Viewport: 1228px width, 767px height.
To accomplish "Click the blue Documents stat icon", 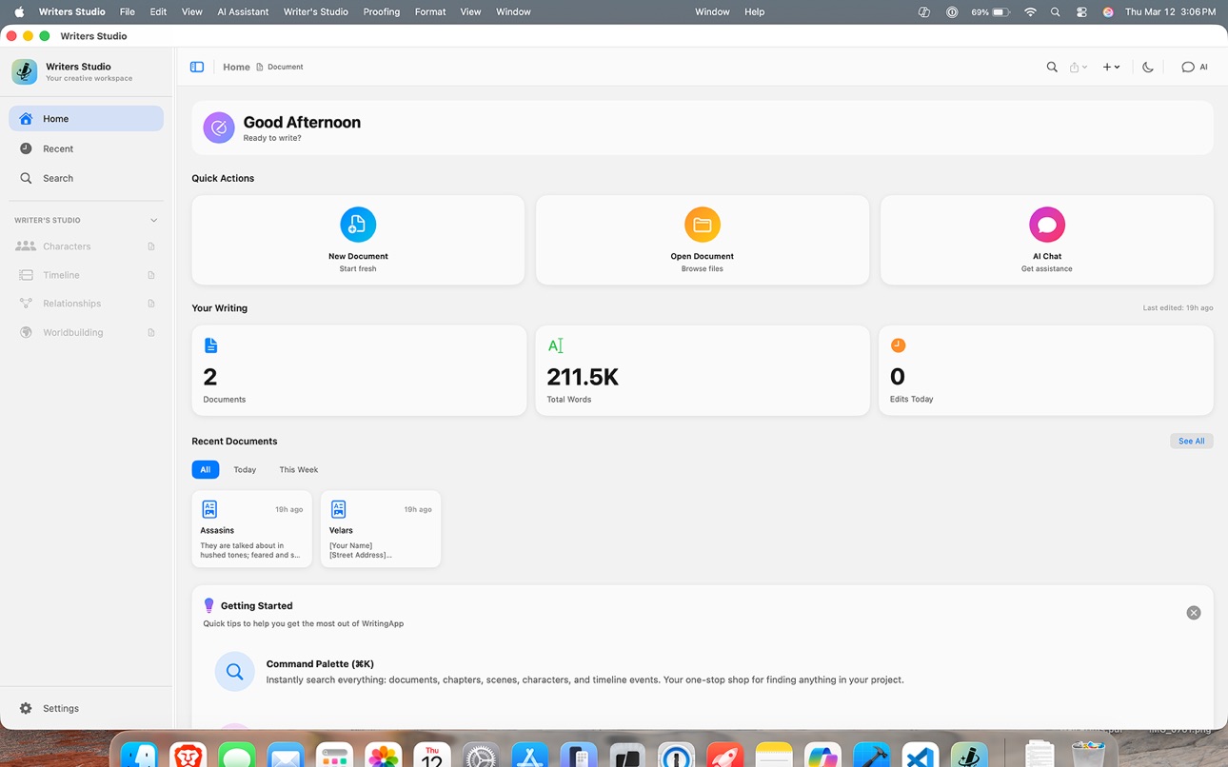I will click(x=210, y=345).
